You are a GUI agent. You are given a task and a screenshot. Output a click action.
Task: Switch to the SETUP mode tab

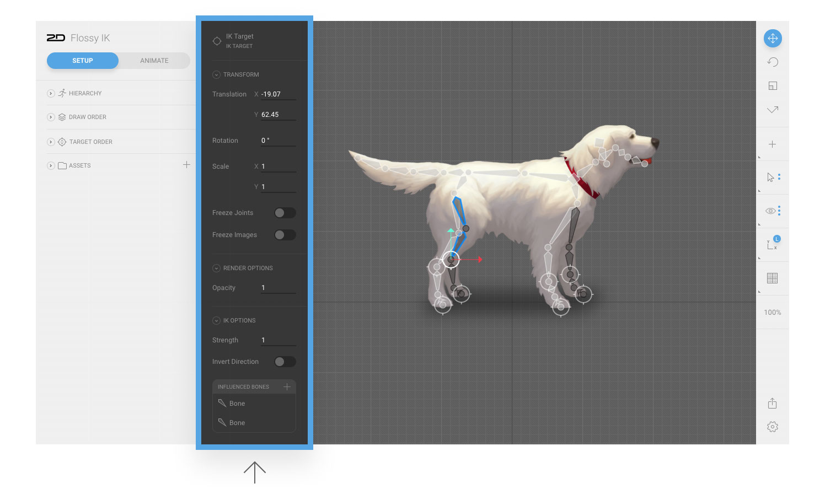pos(83,61)
